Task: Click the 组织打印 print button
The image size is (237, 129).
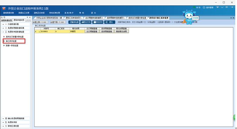Action: [98, 22]
